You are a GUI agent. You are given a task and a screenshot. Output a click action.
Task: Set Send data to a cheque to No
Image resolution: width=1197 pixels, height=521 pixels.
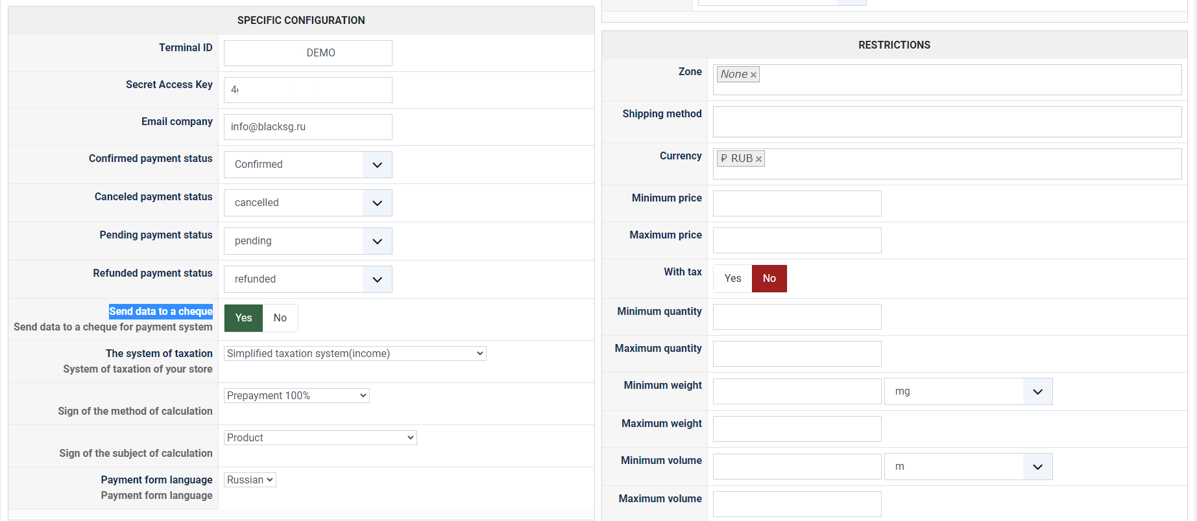280,318
